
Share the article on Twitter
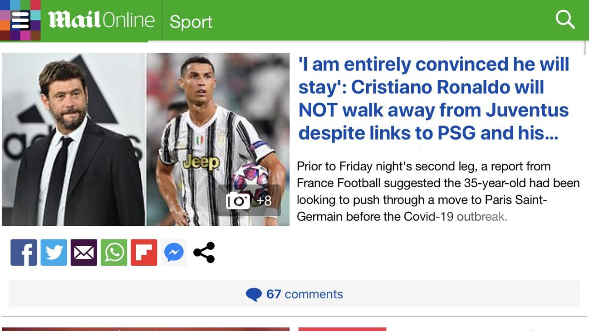point(53,252)
